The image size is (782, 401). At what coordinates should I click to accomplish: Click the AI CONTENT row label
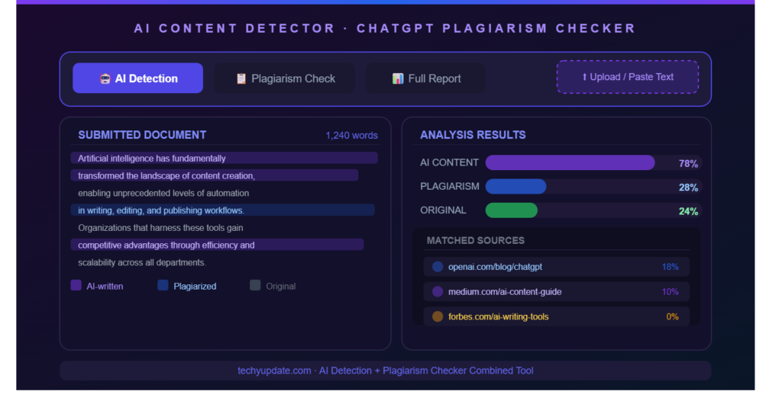pos(449,163)
